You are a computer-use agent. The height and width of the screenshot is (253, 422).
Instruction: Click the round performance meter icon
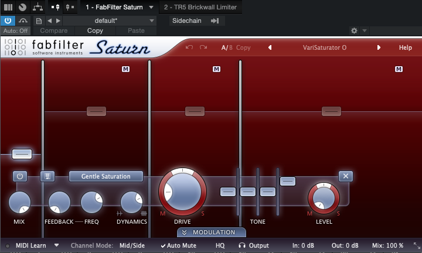[23, 7]
